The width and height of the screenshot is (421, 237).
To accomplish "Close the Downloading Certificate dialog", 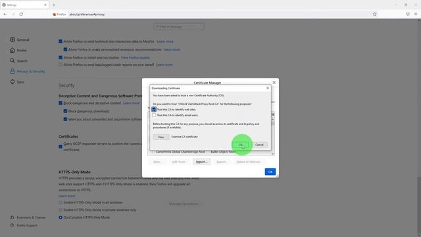I will point(268,88).
